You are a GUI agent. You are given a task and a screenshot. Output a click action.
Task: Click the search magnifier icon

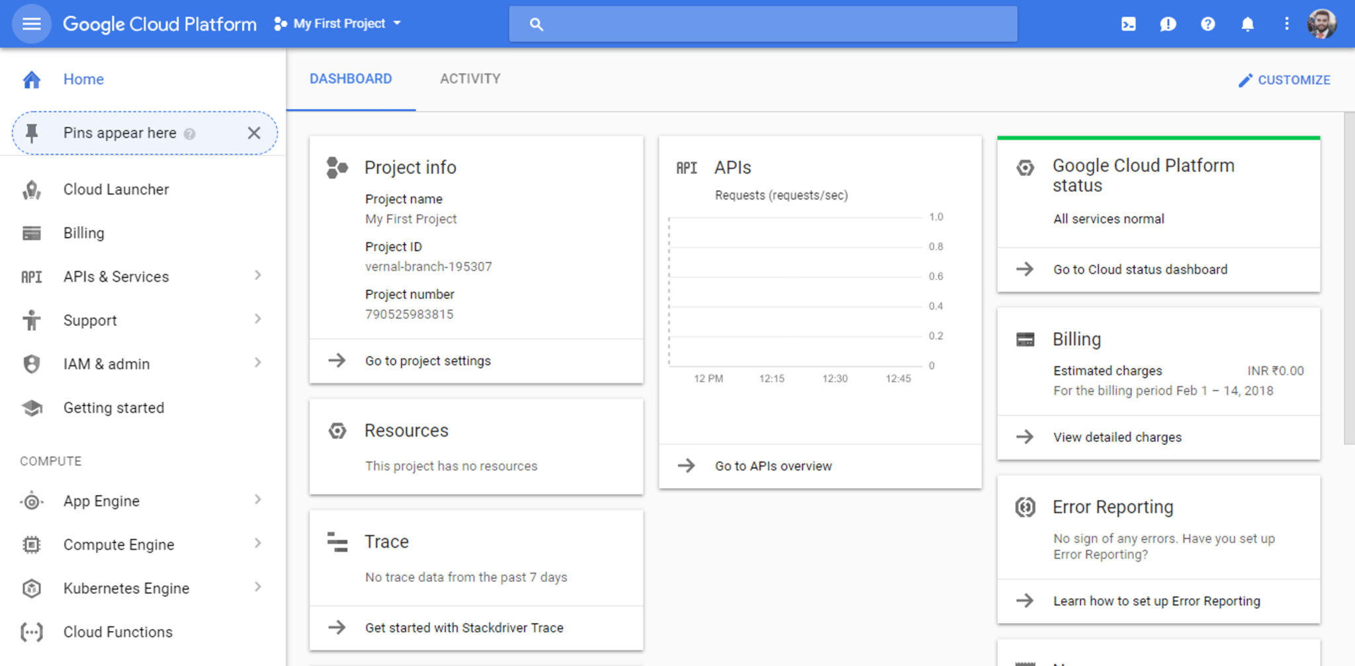[x=537, y=24]
